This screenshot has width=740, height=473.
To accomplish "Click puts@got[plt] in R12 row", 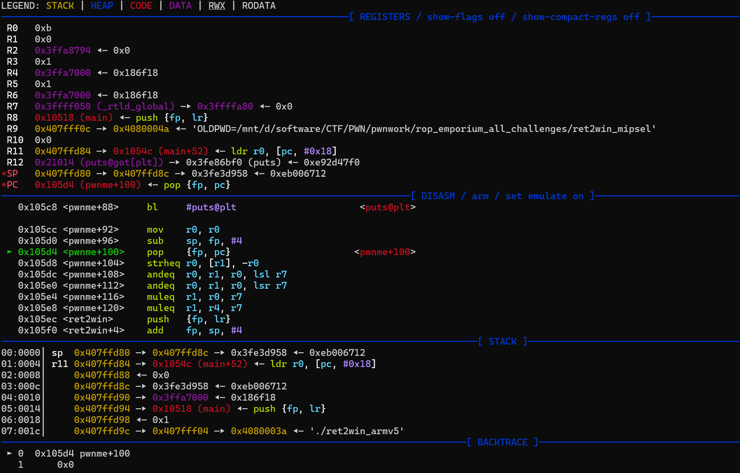I will point(122,162).
